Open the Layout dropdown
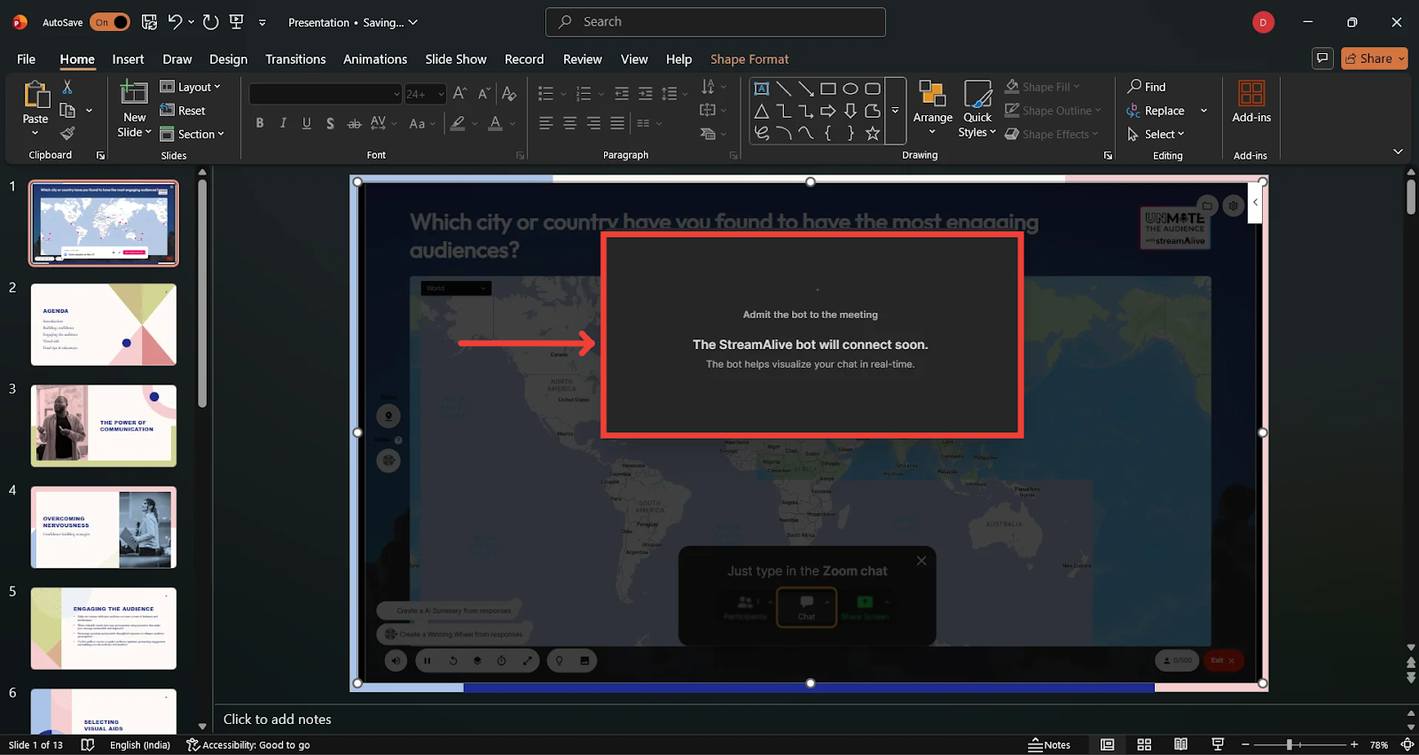Image resolution: width=1419 pixels, height=755 pixels. pos(190,87)
